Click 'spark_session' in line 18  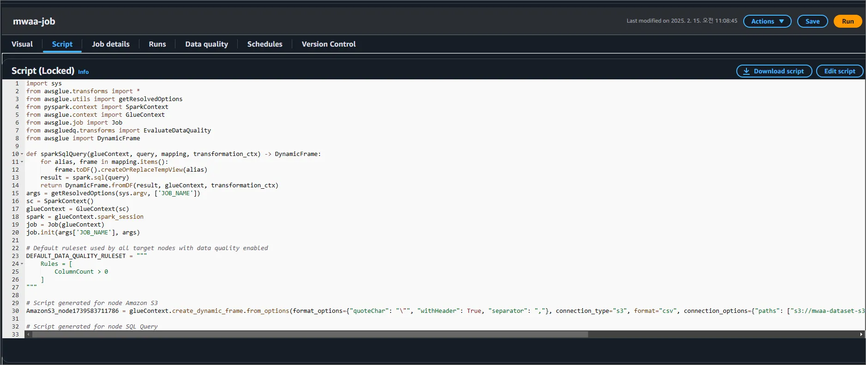(x=120, y=217)
